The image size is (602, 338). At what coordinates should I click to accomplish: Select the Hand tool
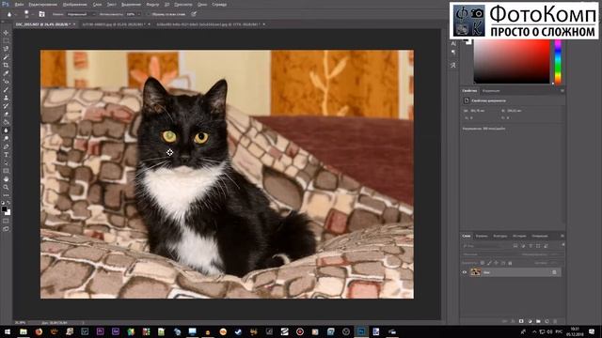coord(6,179)
